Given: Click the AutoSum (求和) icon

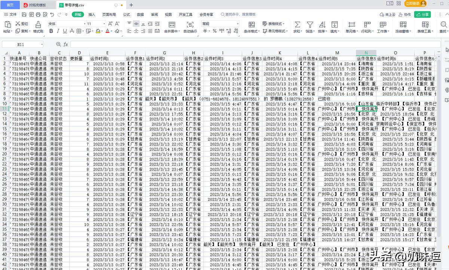Looking at the screenshot, I should (297, 25).
